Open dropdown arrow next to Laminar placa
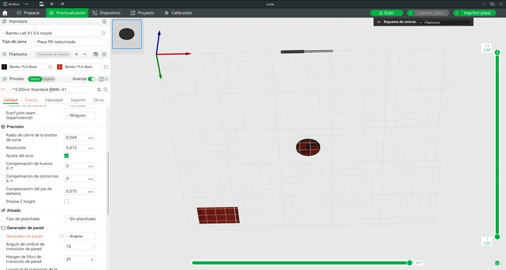506x270 pixels. point(410,13)
